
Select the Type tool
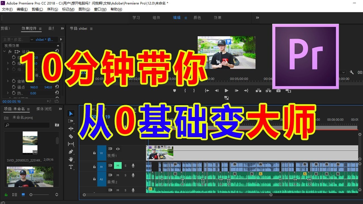(71, 167)
